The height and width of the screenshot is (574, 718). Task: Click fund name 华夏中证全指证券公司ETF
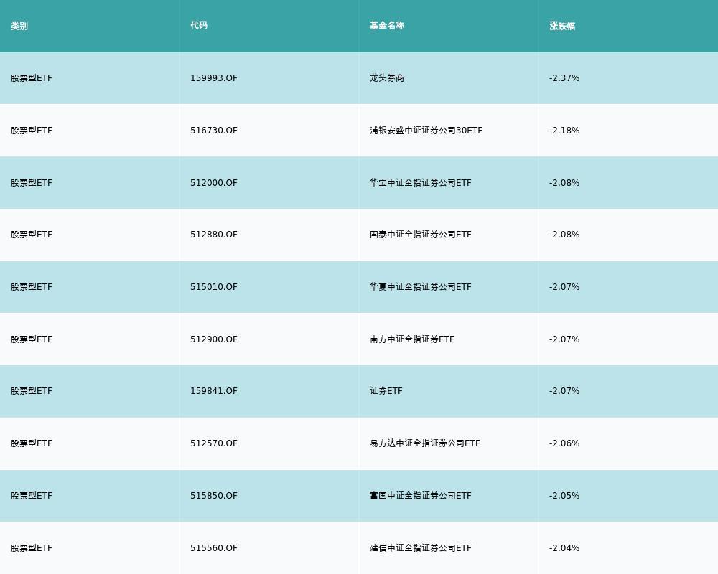click(x=420, y=287)
